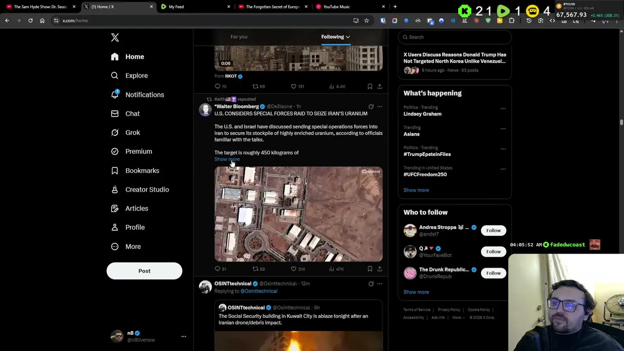This screenshot has height=351, width=624.
Task: Click the browser Home button icon
Action: [x=42, y=20]
